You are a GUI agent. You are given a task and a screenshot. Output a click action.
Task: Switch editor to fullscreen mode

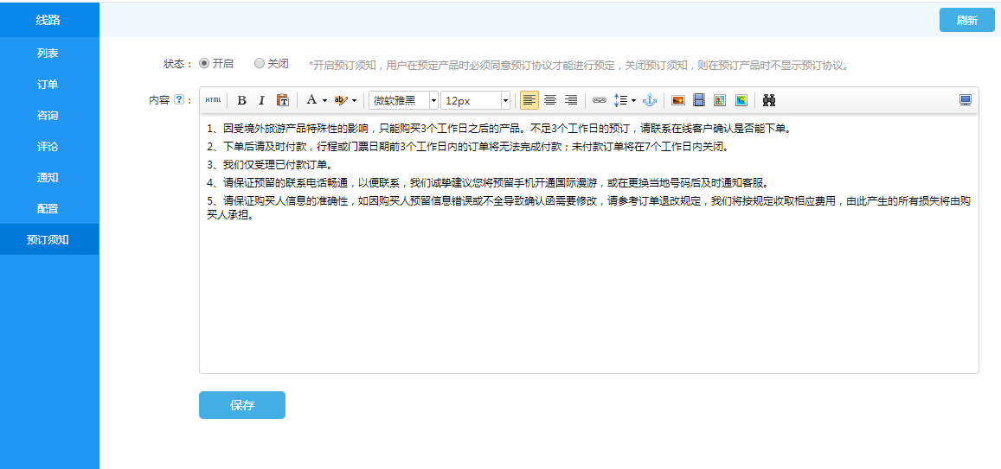tap(966, 100)
